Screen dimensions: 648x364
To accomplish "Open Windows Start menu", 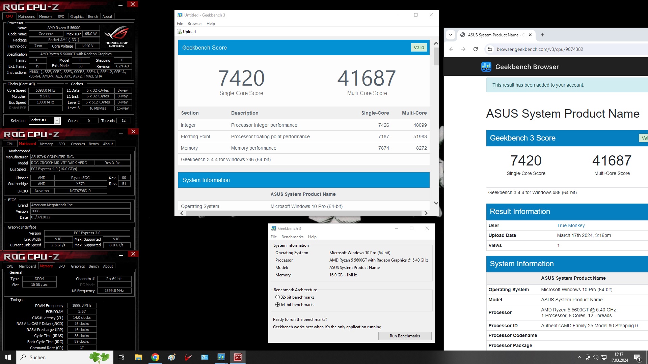I will coord(8,357).
